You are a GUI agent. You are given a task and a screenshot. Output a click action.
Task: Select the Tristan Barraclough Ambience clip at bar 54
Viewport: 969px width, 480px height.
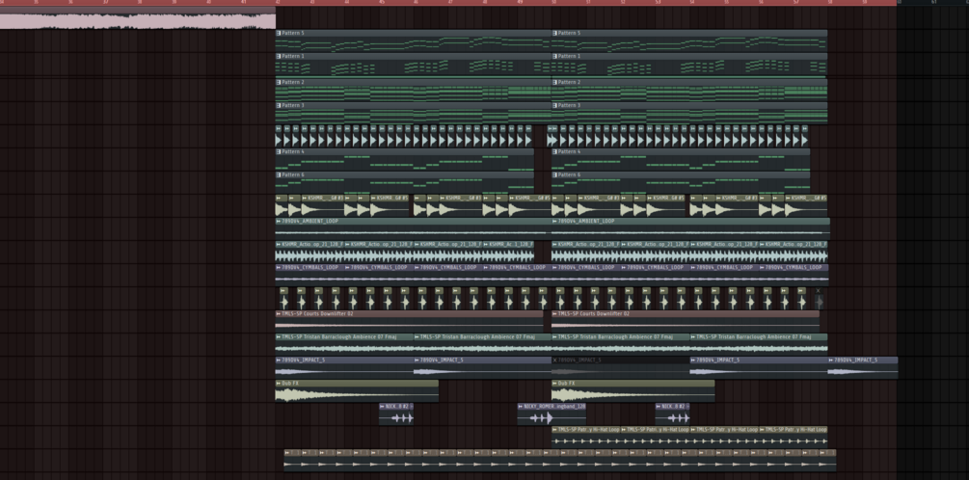click(x=759, y=345)
